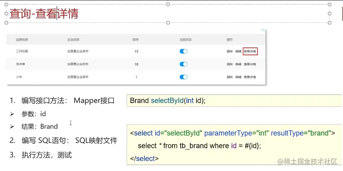The height and width of the screenshot is (171, 343).
Task: Click 删除 in the 小米 row
Action: tap(230, 77)
